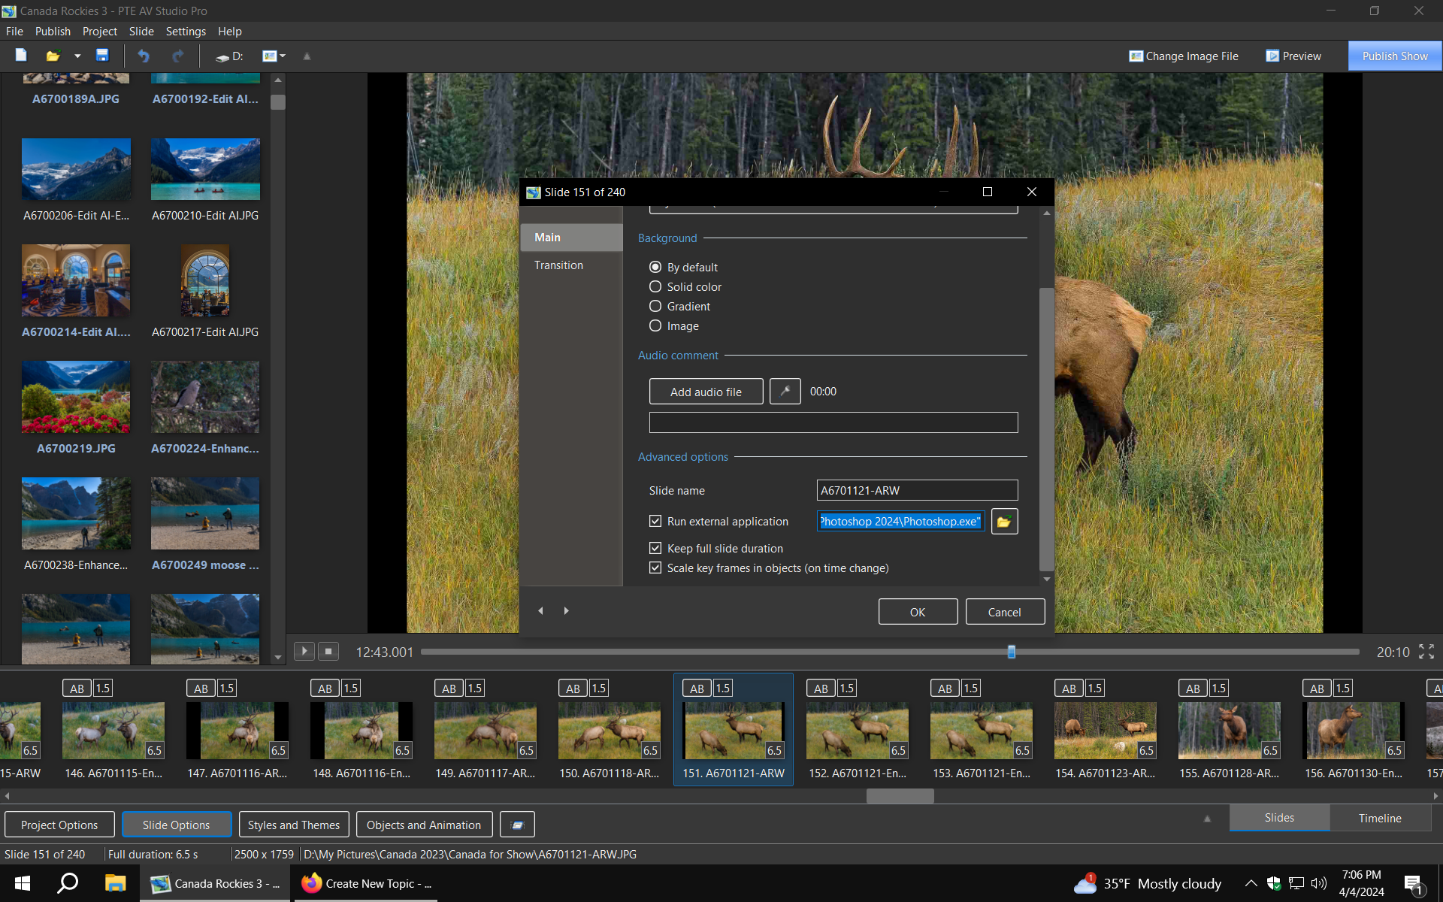
Task: Select Solid color background option
Action: (685, 286)
